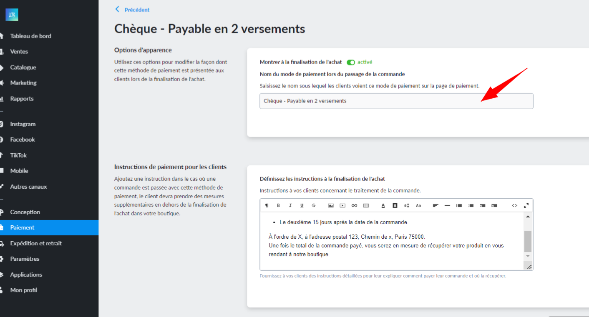The width and height of the screenshot is (589, 317).
Task: Insert an image with the editor toolbar
Action: 330,205
